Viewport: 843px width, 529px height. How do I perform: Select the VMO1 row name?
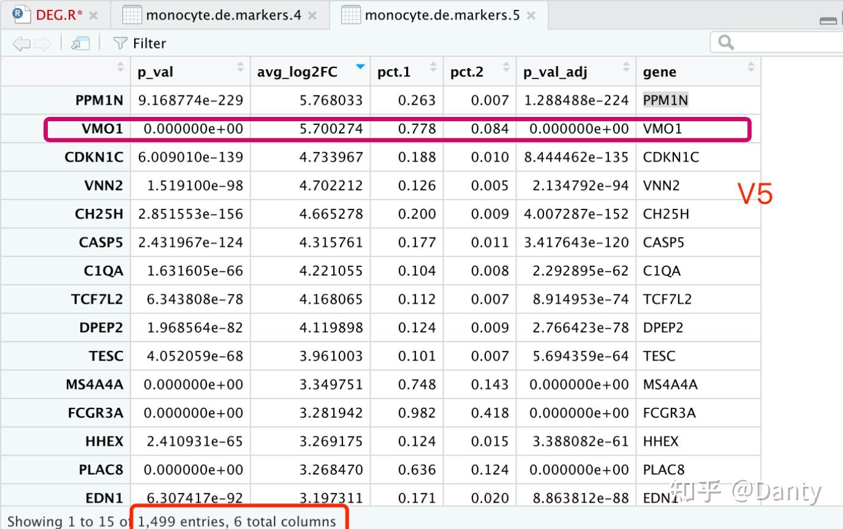(102, 129)
